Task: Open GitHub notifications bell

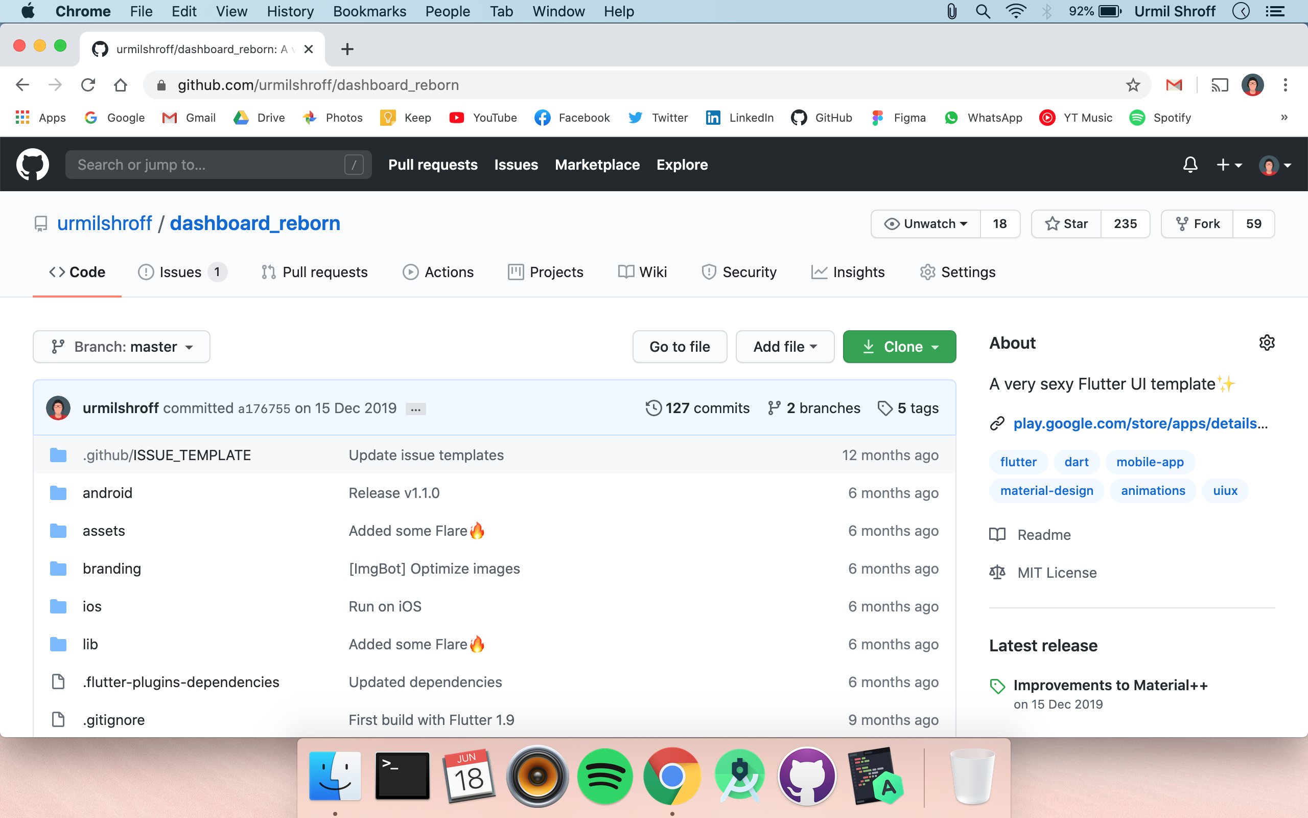Action: (1190, 165)
